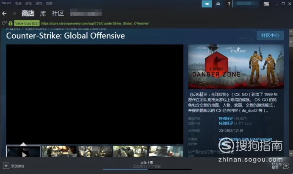Select the fourth screenshot thumbnail
This screenshot has width=293, height=174.
click(x=130, y=152)
